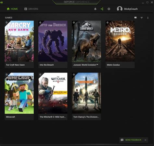154x146 pixels.
Task: Switch to the DRIVERS tab
Action: (31, 9)
